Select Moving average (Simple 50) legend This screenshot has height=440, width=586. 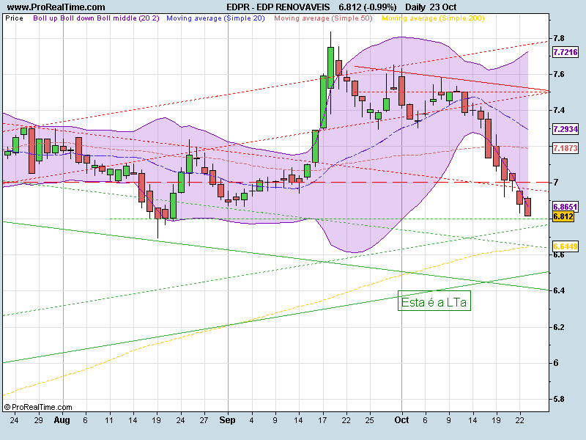coord(323,18)
